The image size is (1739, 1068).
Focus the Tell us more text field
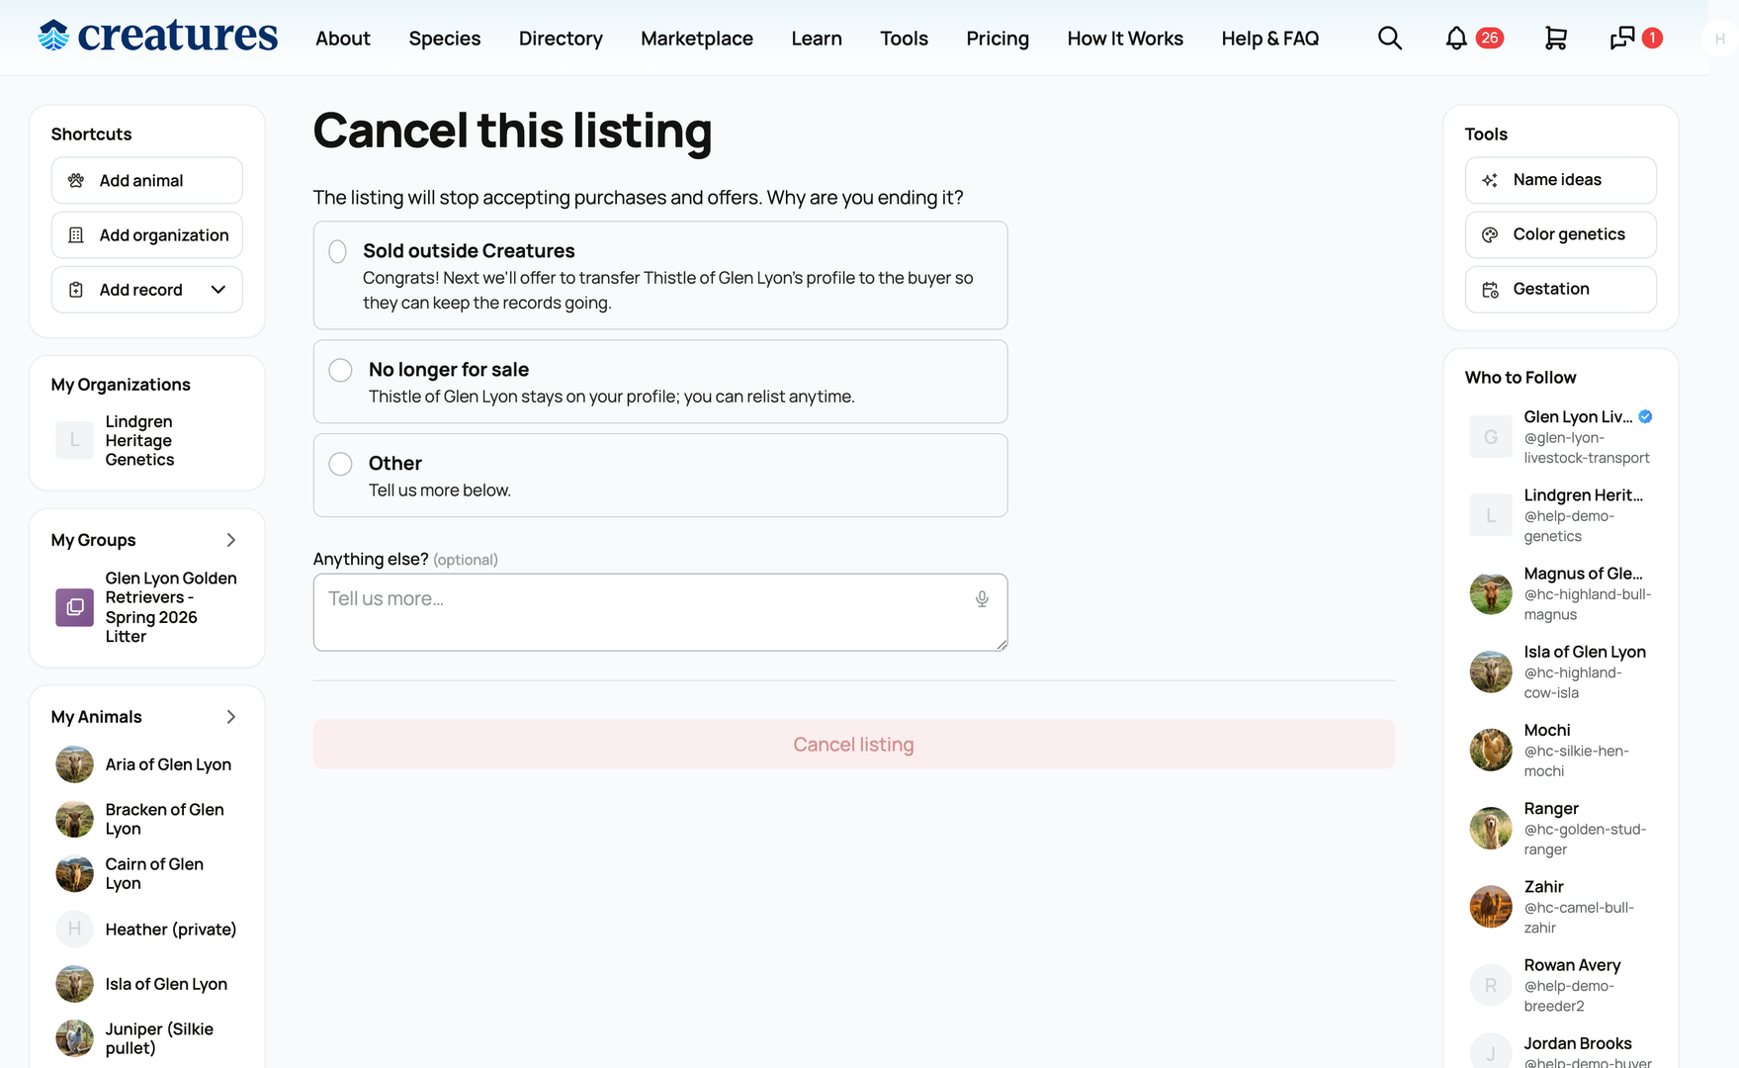coord(660,612)
